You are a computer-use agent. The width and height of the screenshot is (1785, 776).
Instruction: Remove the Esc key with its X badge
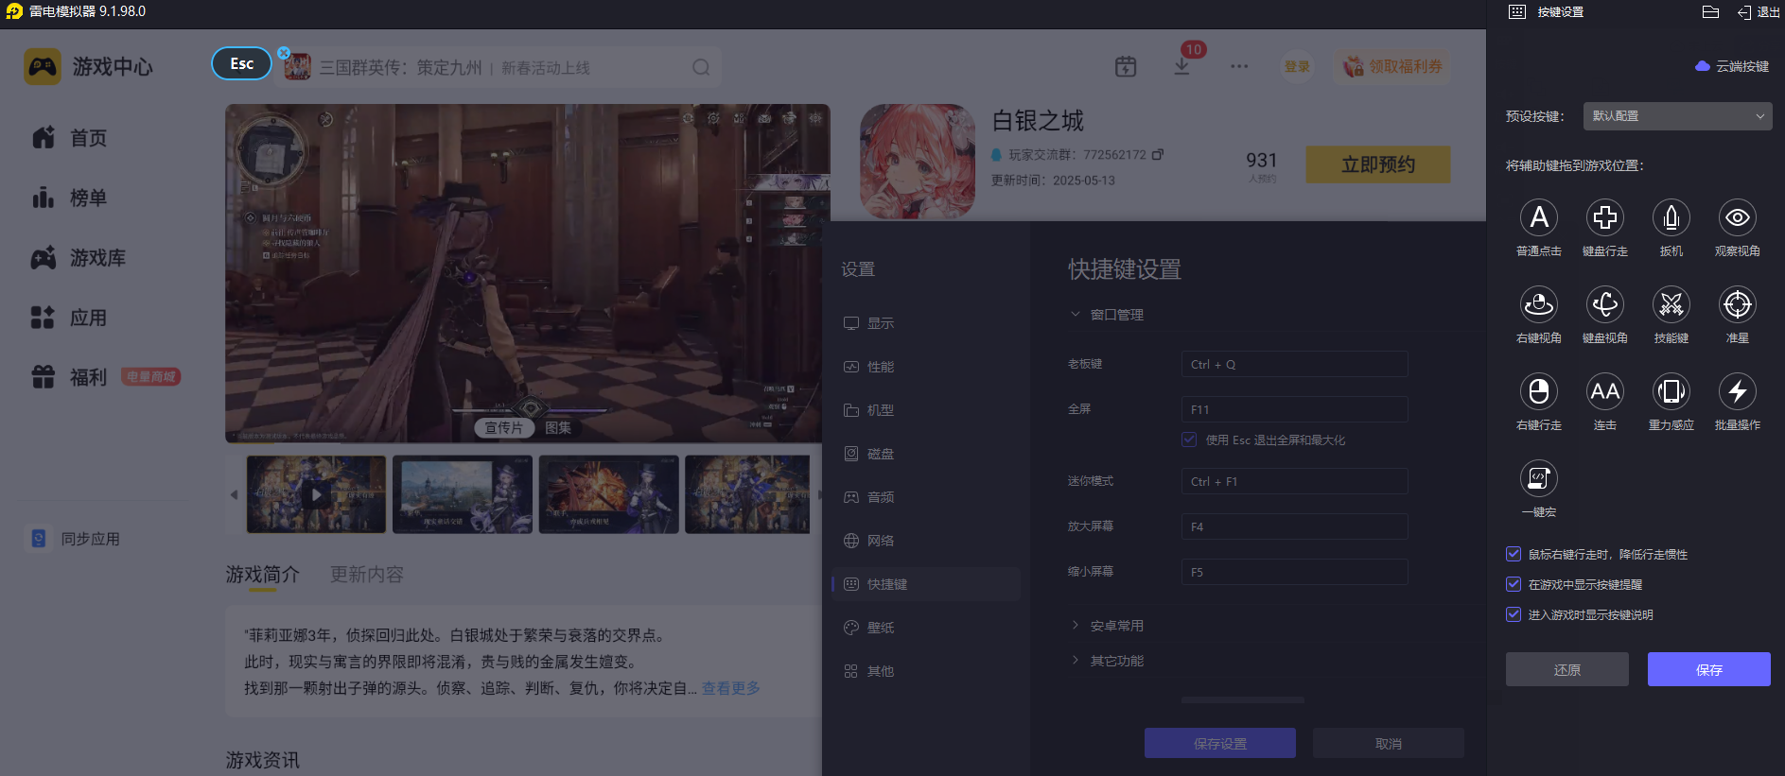tap(284, 52)
